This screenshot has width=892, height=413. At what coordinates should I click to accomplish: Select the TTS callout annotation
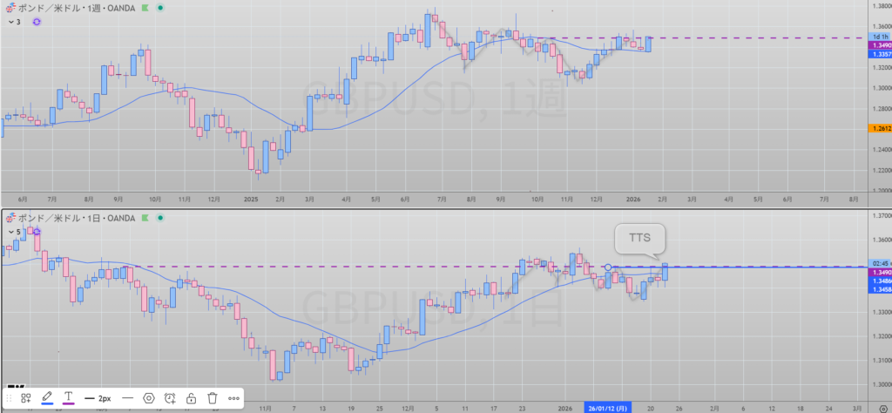639,238
